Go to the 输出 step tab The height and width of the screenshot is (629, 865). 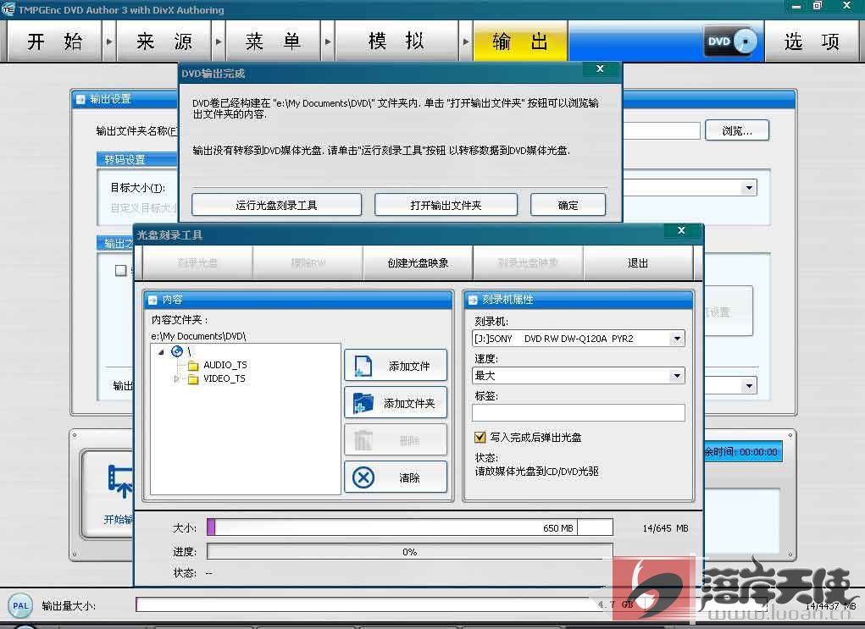coord(520,41)
